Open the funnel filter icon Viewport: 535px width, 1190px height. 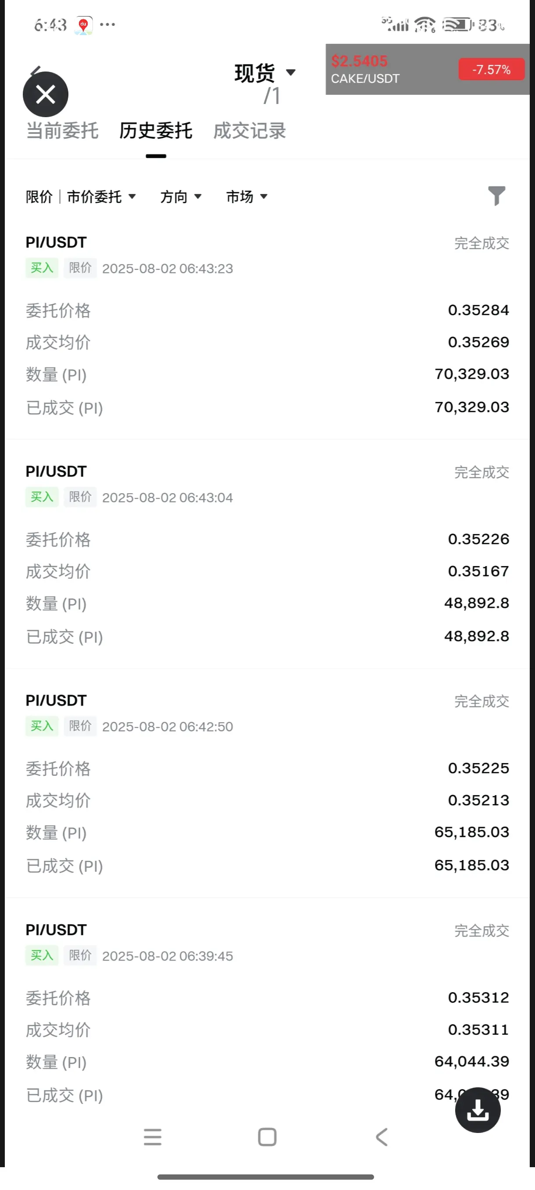point(497,196)
